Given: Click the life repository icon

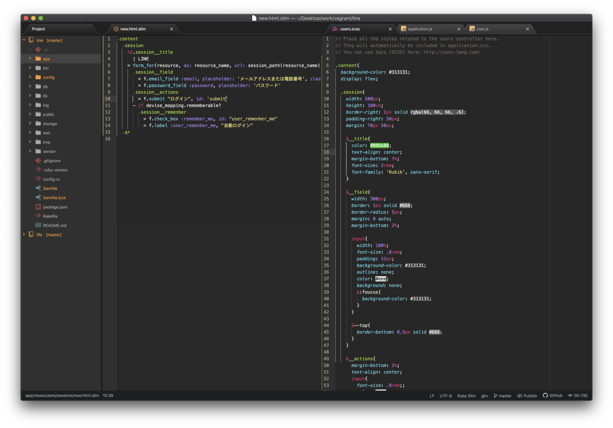Looking at the screenshot, I should tap(31, 235).
